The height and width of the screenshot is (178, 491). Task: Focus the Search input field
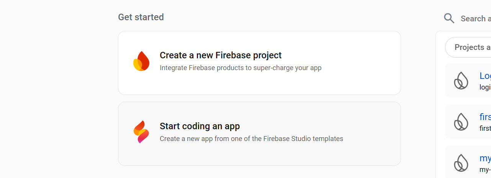475,19
